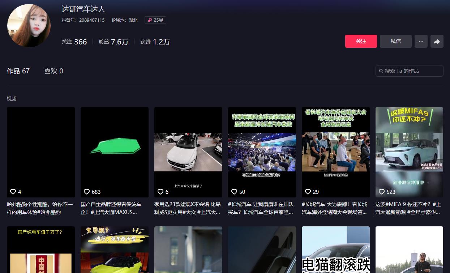Open the 哈弗酷狗个性潮酷 video title
Screen dimensions: 450x273
tap(40, 208)
